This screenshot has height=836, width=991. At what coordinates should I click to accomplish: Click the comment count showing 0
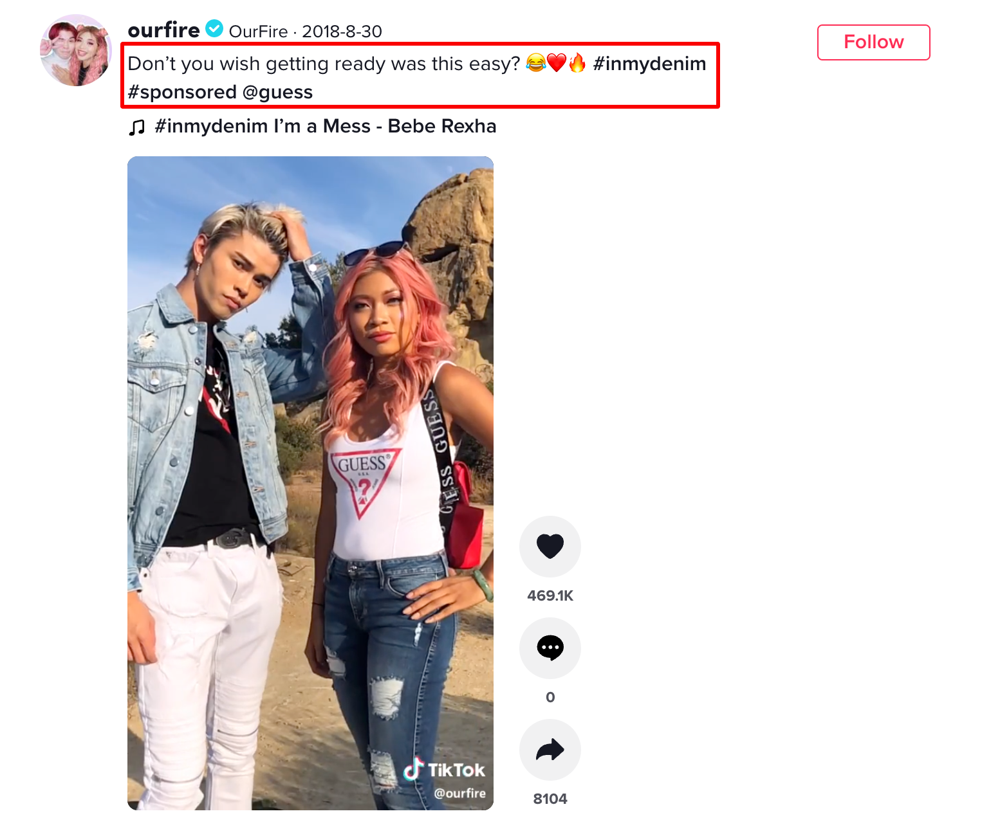pyautogui.click(x=550, y=697)
